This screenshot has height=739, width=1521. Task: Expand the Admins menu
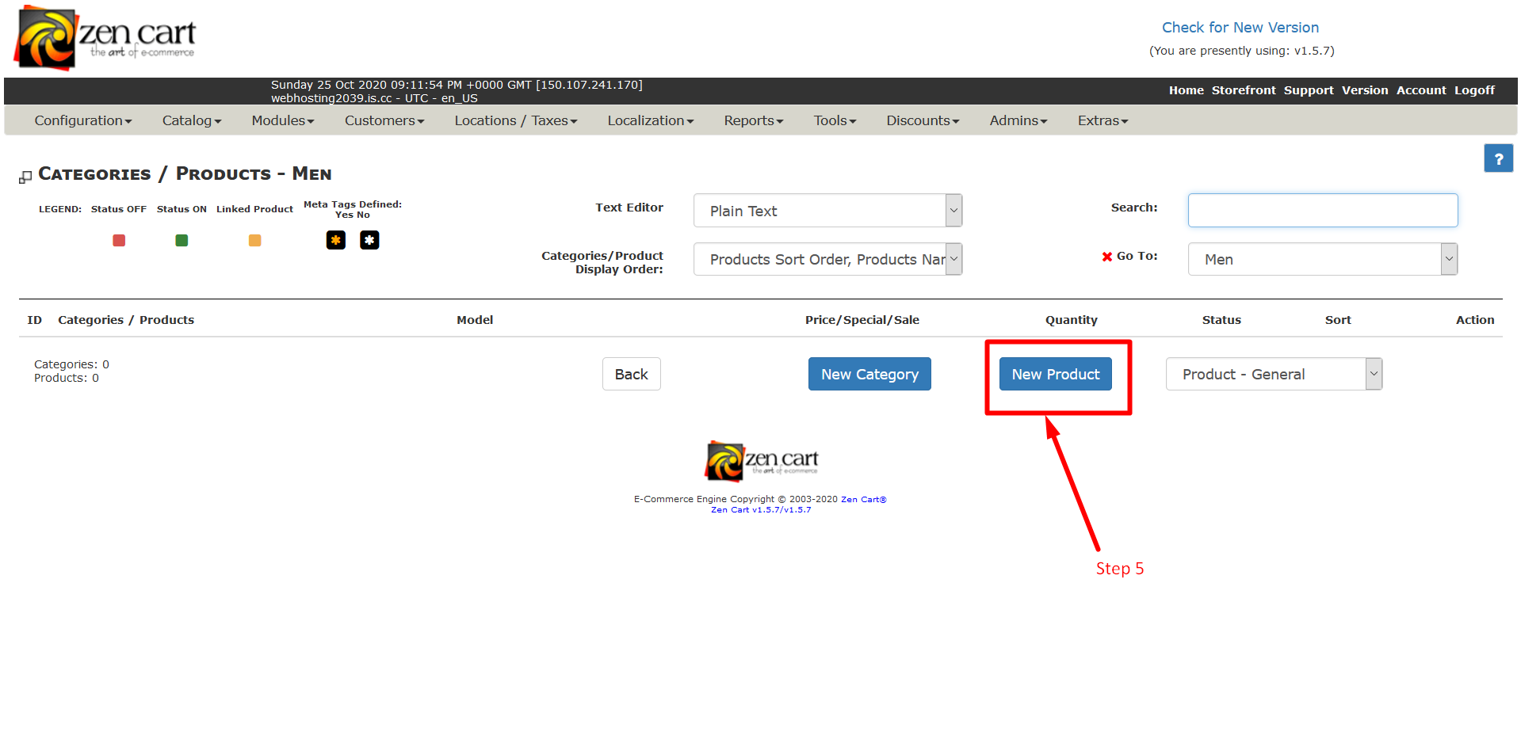1018,120
